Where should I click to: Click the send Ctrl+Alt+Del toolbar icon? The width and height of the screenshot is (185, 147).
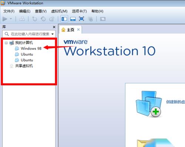click(x=22, y=19)
